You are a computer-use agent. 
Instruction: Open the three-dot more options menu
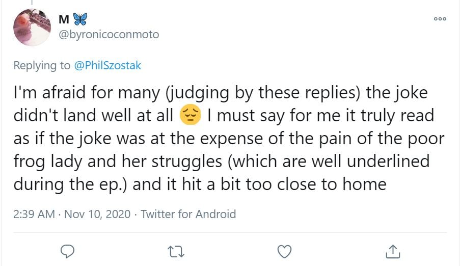click(440, 19)
